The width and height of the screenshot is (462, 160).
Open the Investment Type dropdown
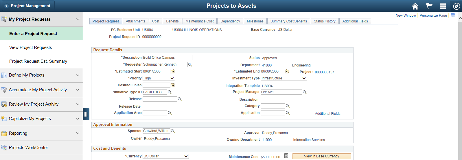point(284,78)
